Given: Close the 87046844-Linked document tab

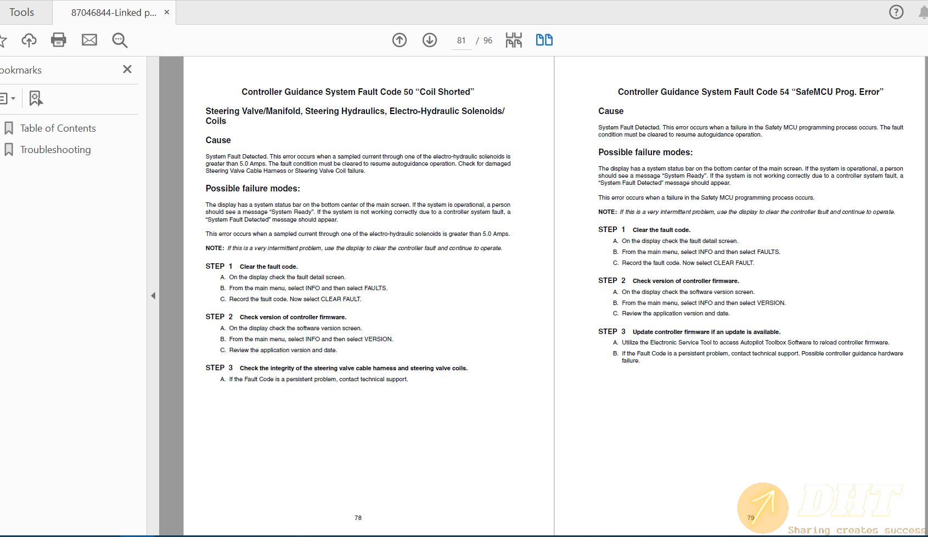Looking at the screenshot, I should pos(167,12).
